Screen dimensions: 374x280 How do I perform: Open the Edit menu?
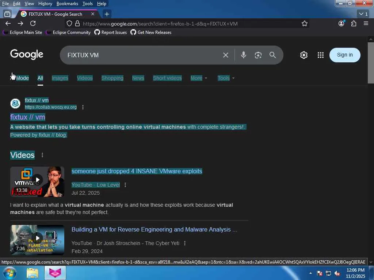[x=16, y=4]
